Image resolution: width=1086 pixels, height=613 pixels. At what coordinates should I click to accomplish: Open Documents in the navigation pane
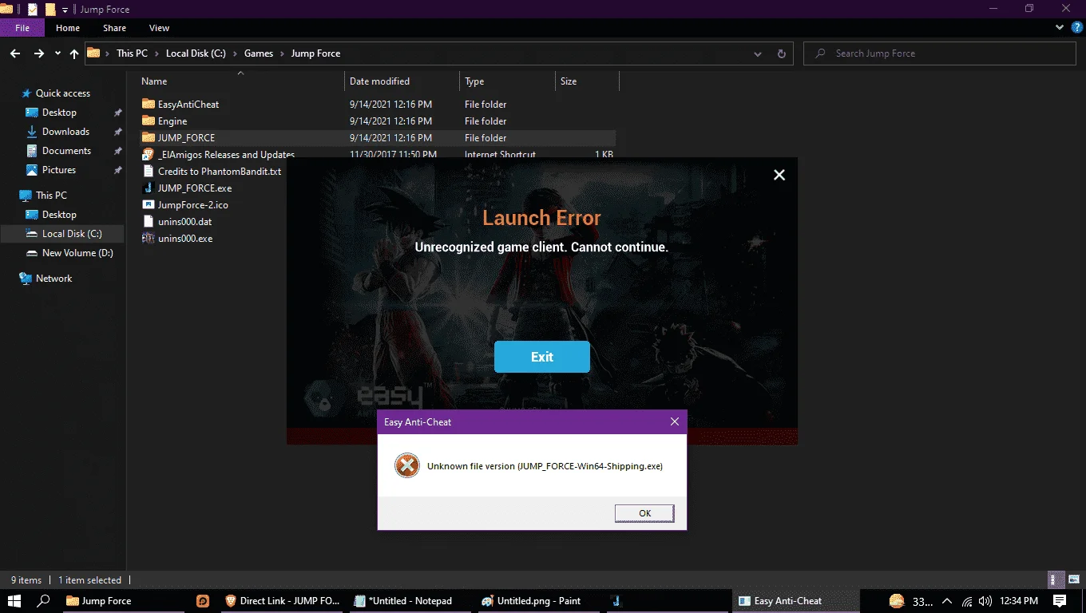[66, 151]
